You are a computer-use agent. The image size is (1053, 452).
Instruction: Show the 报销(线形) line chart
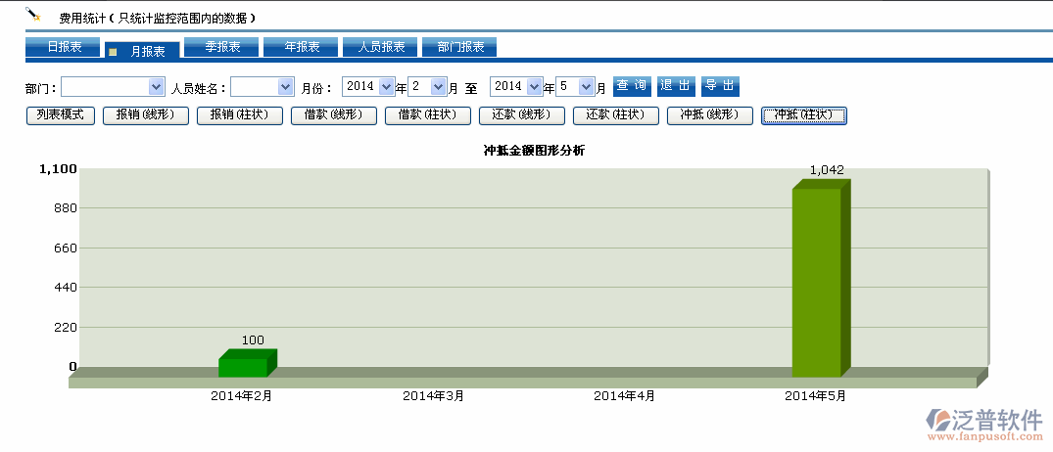tap(145, 115)
